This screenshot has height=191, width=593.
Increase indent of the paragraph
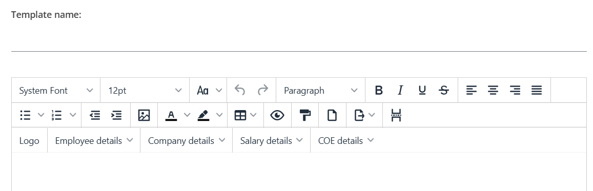click(x=116, y=116)
